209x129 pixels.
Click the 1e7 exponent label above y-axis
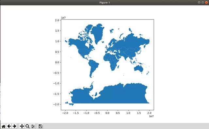click(x=63, y=18)
